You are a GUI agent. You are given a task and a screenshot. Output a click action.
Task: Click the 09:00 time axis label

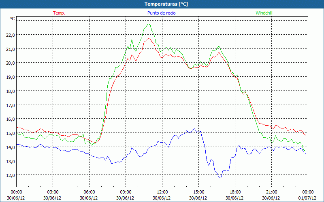tap(126, 192)
